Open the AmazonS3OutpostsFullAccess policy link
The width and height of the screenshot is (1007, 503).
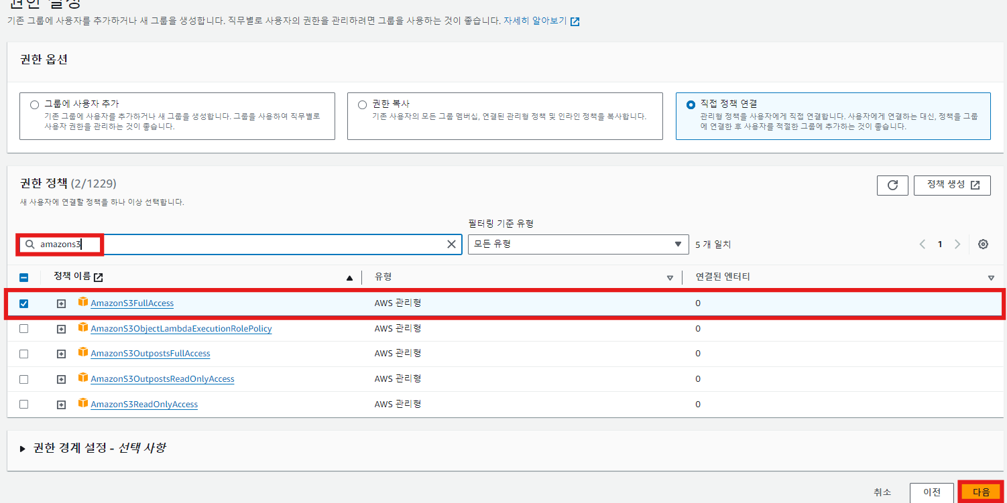tap(150, 354)
